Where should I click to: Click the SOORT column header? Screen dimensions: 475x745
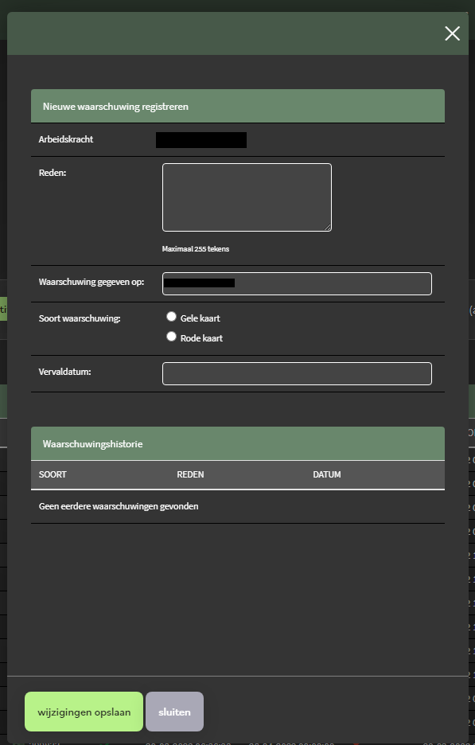click(x=53, y=474)
